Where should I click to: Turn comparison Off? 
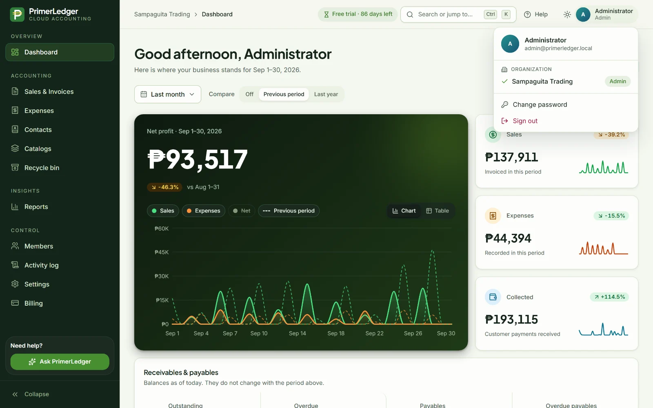coord(249,94)
